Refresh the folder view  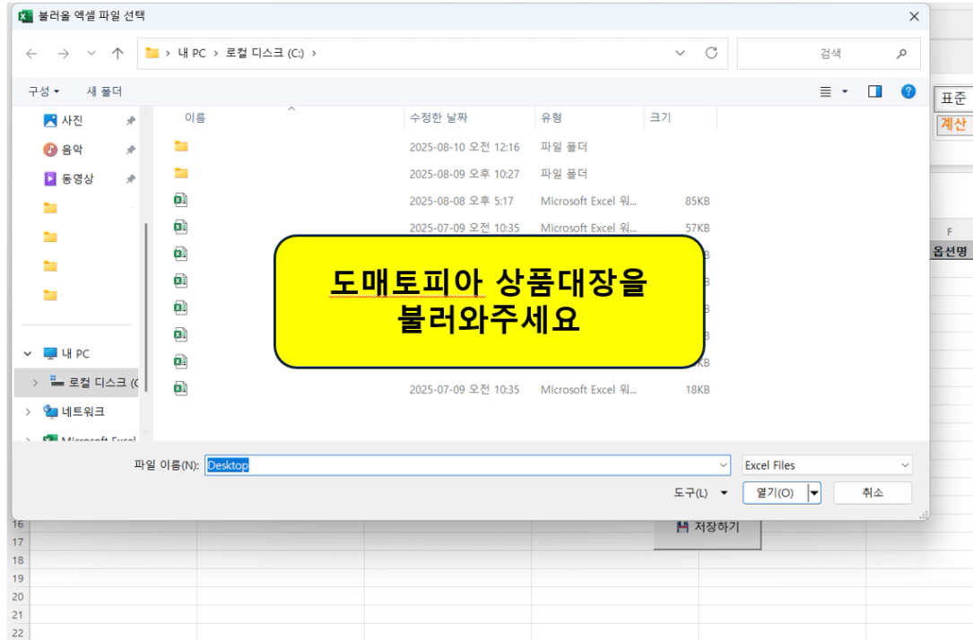tap(711, 54)
